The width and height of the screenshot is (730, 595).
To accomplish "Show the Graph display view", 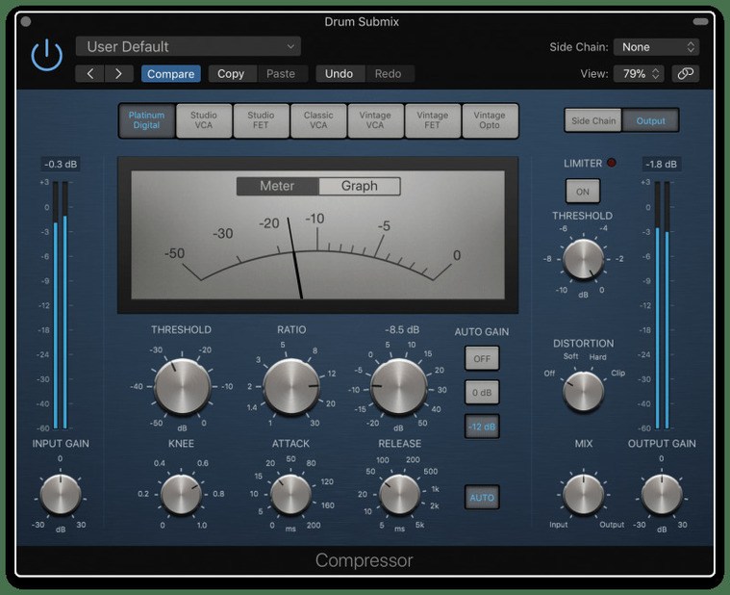I will (360, 186).
